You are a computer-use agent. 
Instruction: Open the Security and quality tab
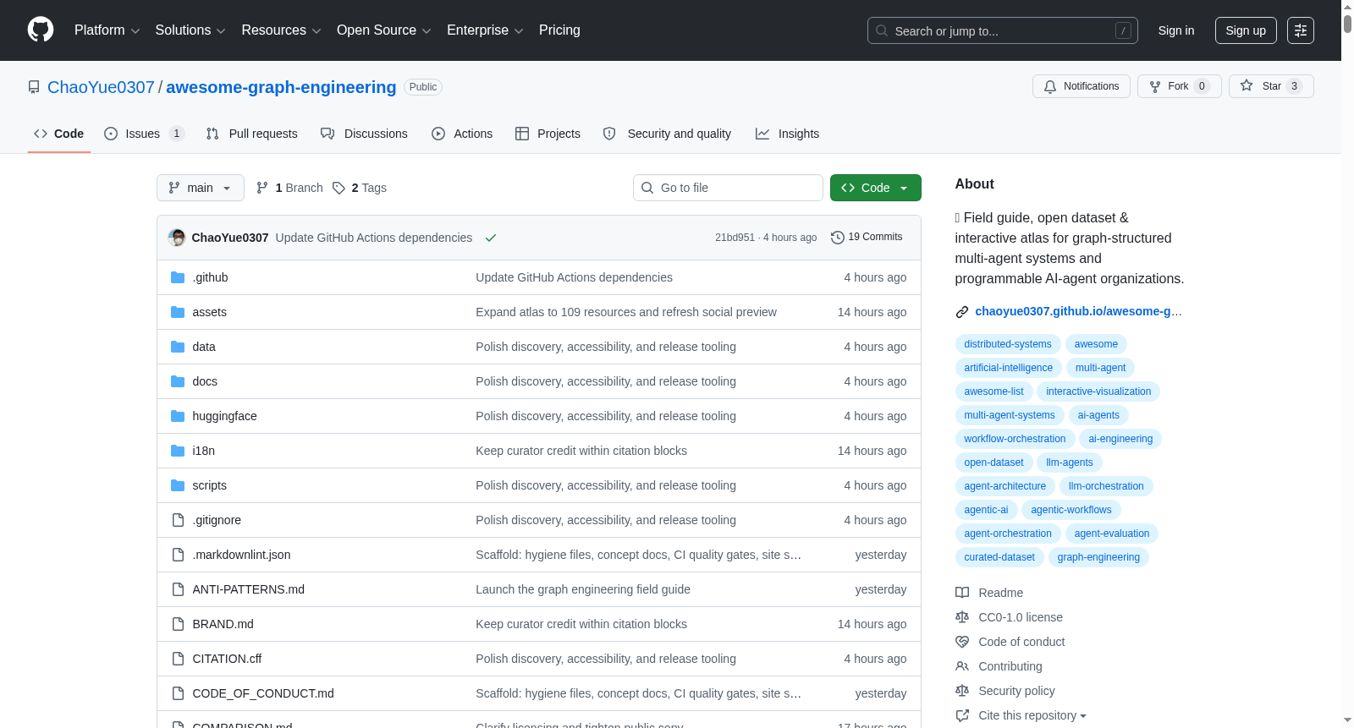(667, 134)
